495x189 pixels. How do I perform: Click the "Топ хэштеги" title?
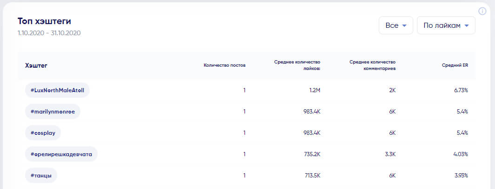pos(44,21)
